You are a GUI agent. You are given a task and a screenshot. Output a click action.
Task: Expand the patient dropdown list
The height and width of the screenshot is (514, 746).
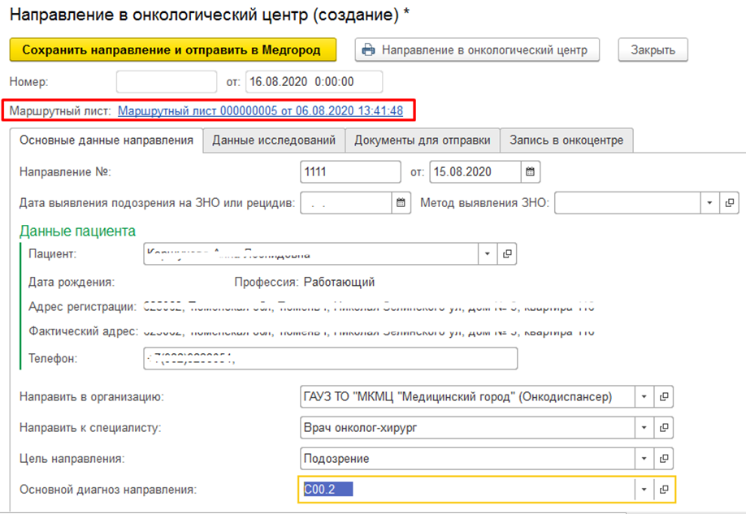pyautogui.click(x=487, y=254)
